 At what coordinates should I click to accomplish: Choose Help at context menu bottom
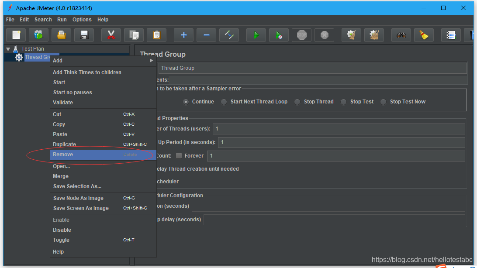[x=103, y=252]
